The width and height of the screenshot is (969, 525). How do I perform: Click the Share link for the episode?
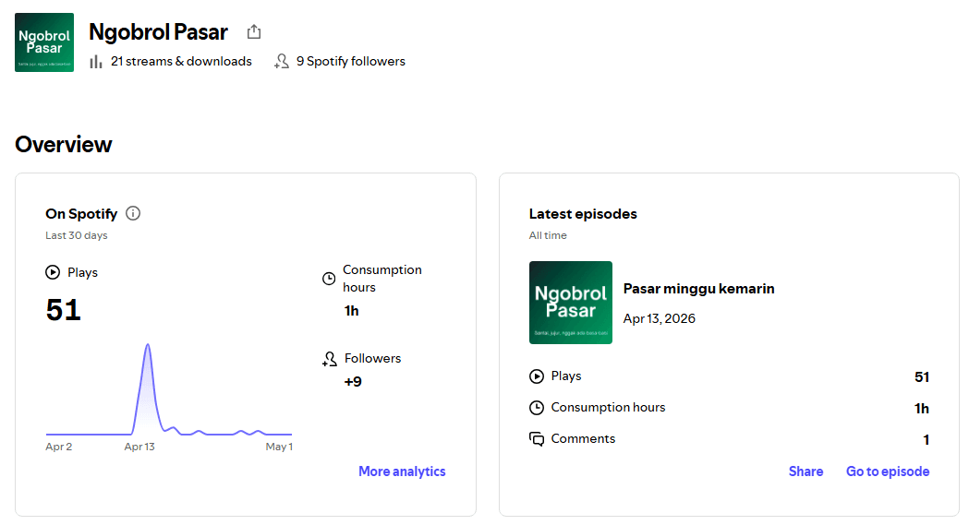click(x=805, y=471)
